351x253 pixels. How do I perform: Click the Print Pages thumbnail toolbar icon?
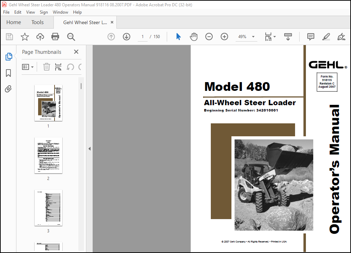pos(58,67)
